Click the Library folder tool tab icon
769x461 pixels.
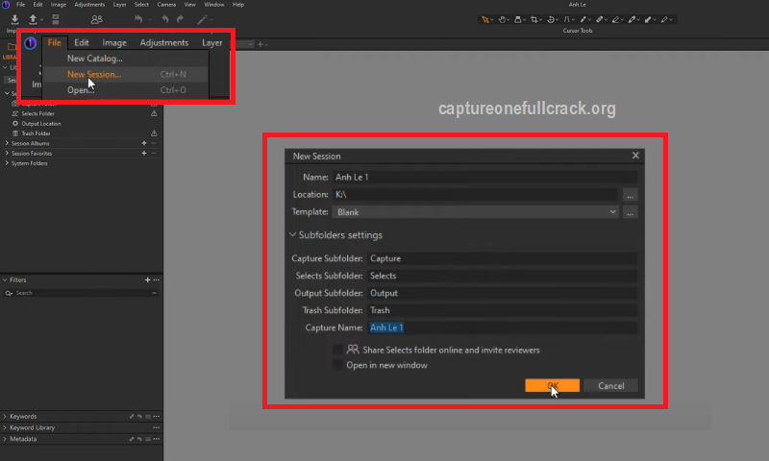(12, 46)
